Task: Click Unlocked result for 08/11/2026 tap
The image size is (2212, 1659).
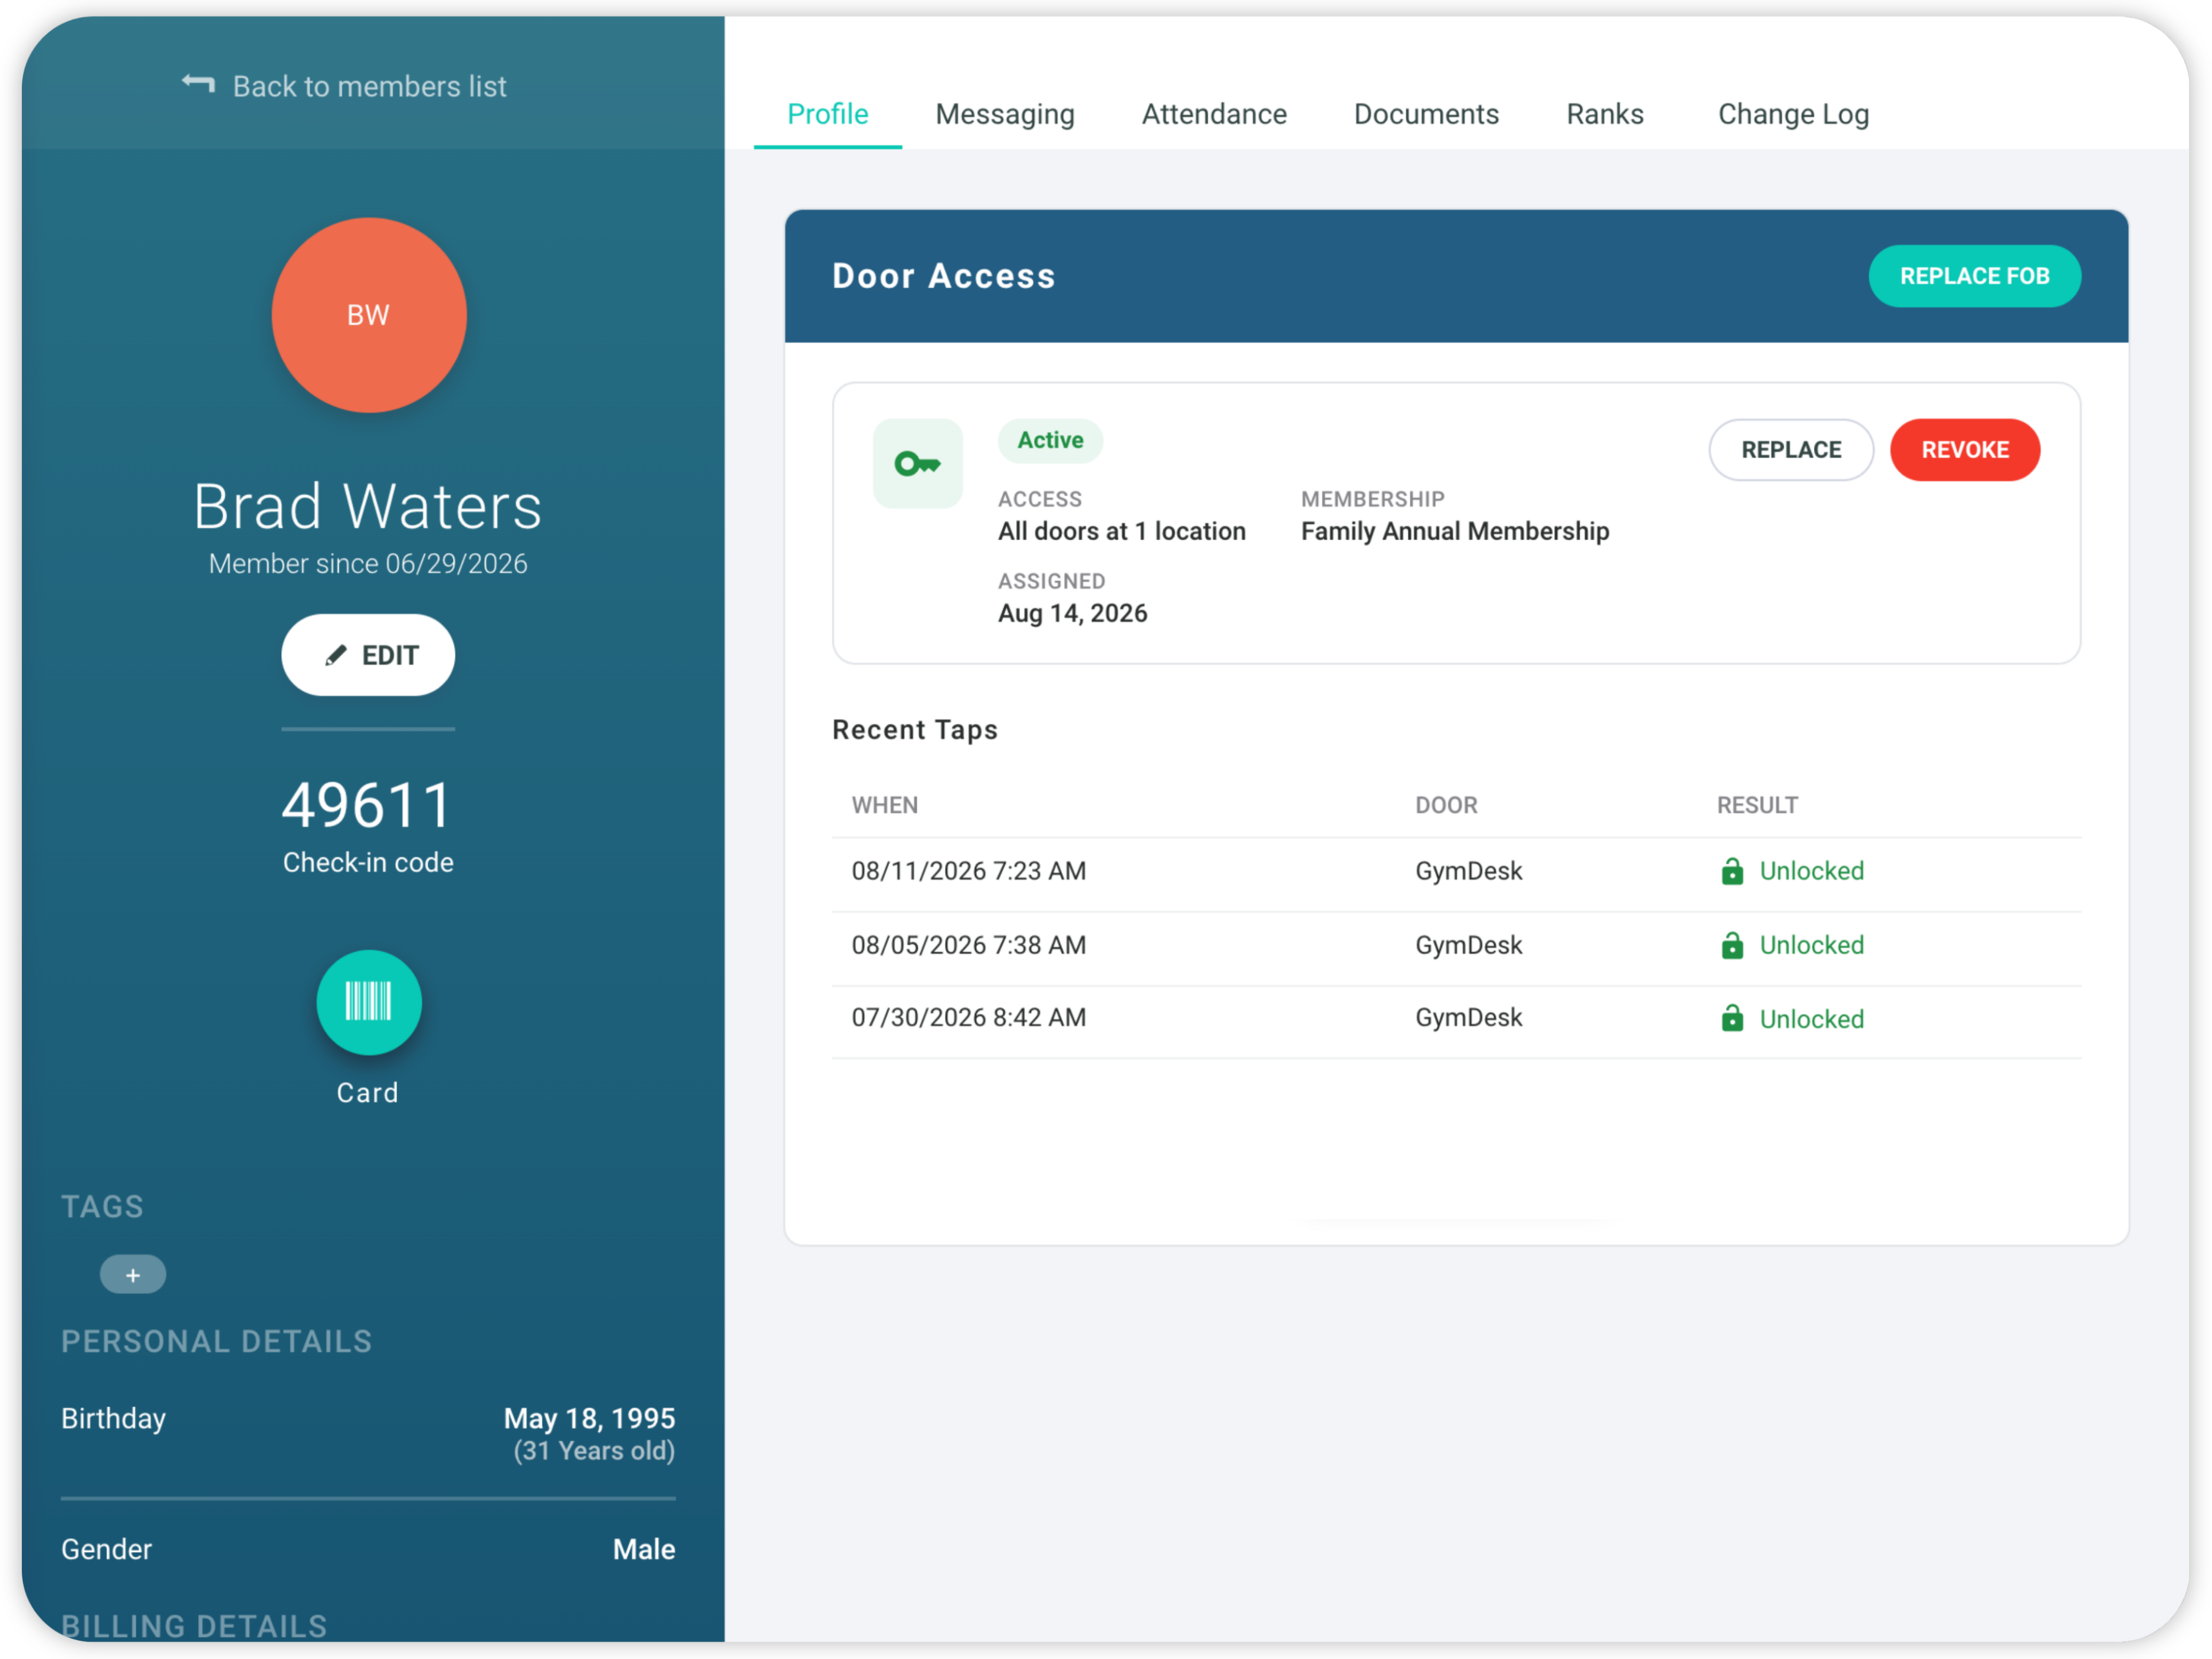Action: 1811,871
